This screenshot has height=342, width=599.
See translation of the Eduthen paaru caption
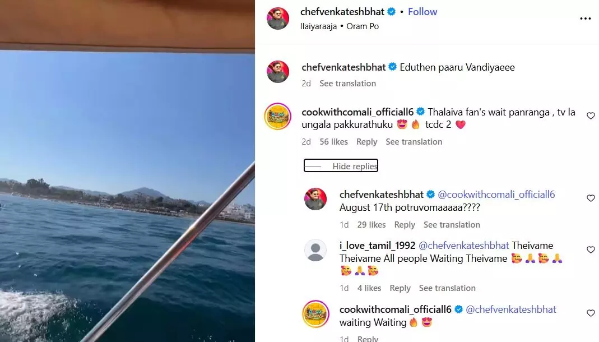(347, 84)
